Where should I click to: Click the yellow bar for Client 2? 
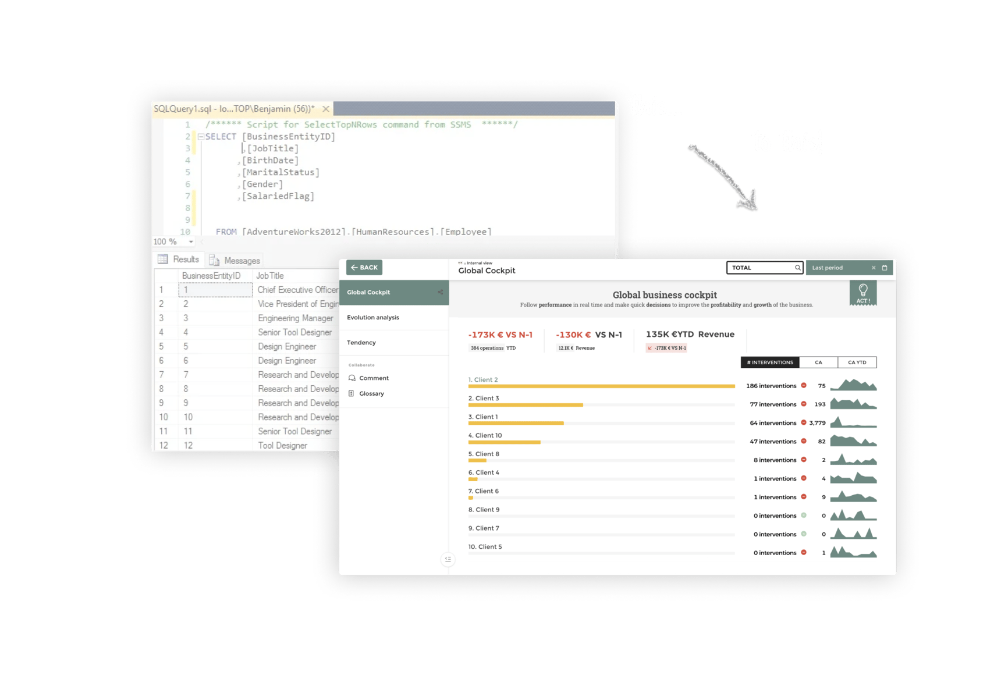601,386
